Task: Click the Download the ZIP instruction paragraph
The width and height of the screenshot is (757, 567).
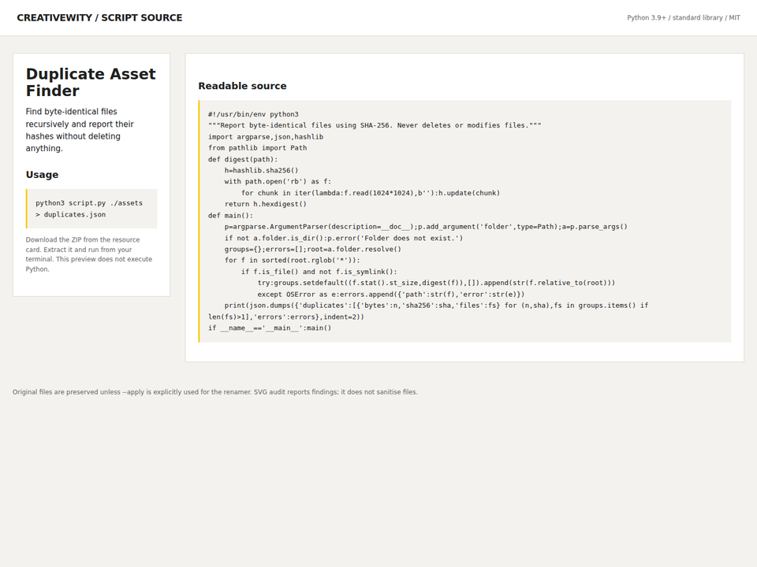Action: tap(89, 254)
